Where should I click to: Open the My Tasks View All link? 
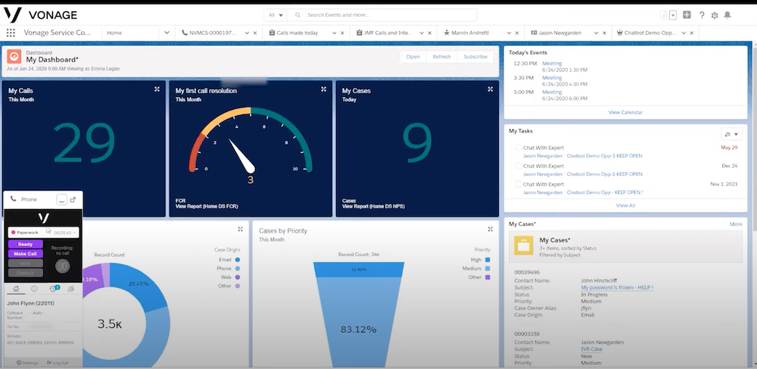(x=625, y=205)
